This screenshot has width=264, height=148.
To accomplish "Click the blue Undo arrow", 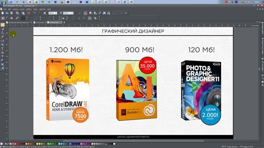I will coord(34,13).
